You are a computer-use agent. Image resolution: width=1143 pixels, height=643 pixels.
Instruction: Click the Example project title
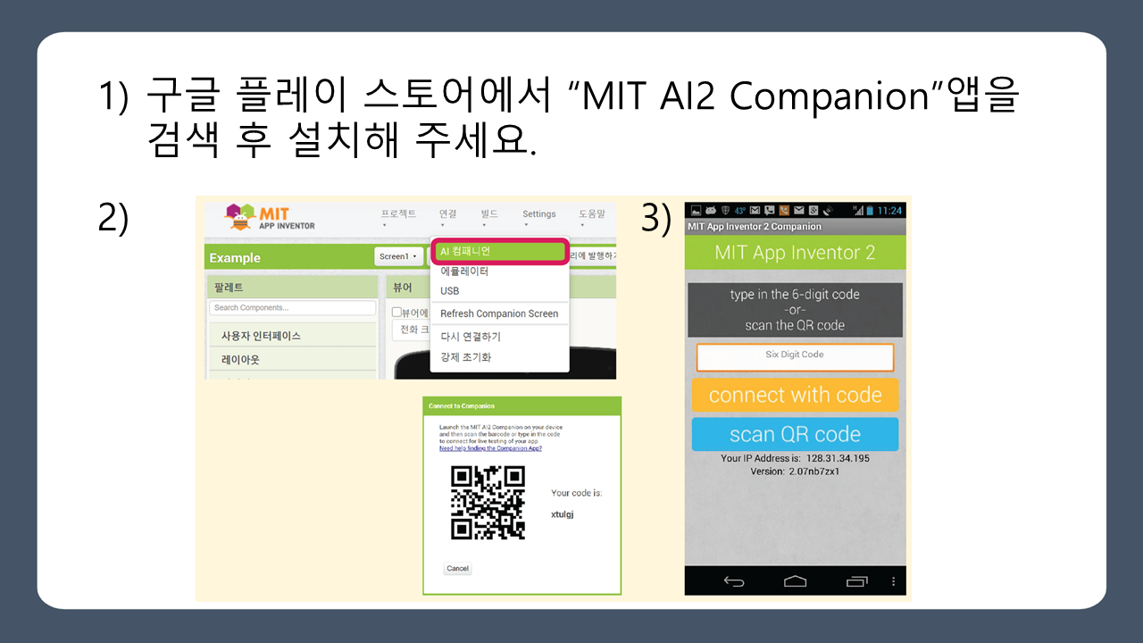tap(235, 258)
